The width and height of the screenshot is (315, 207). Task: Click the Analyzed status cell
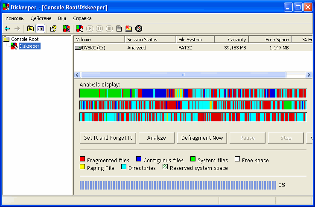click(137, 48)
